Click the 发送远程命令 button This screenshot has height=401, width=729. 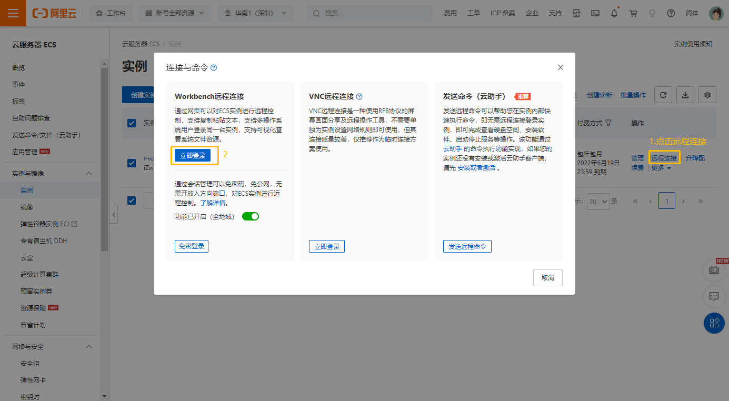[467, 246]
